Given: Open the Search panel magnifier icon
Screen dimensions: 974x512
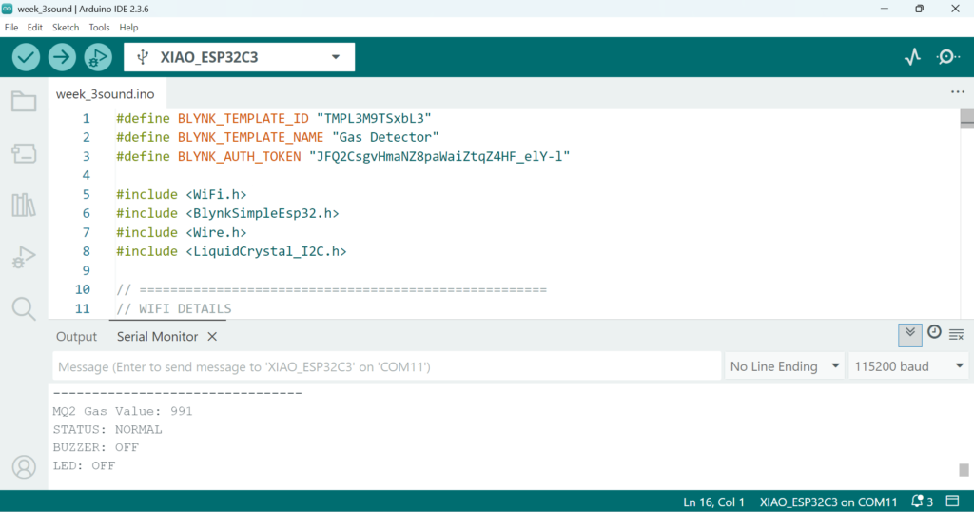Looking at the screenshot, I should pyautogui.click(x=24, y=308).
